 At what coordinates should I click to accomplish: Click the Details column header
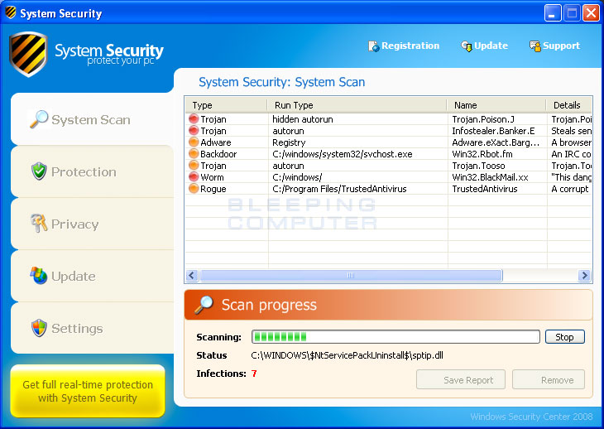click(x=569, y=105)
